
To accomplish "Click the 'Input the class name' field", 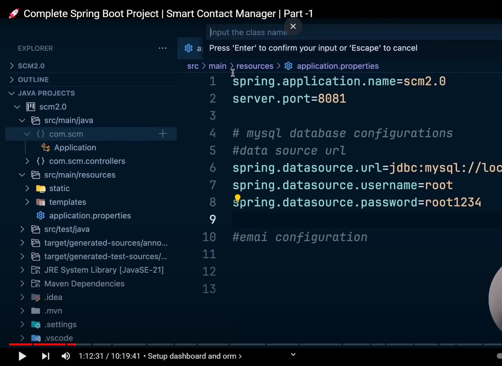I will (x=354, y=32).
